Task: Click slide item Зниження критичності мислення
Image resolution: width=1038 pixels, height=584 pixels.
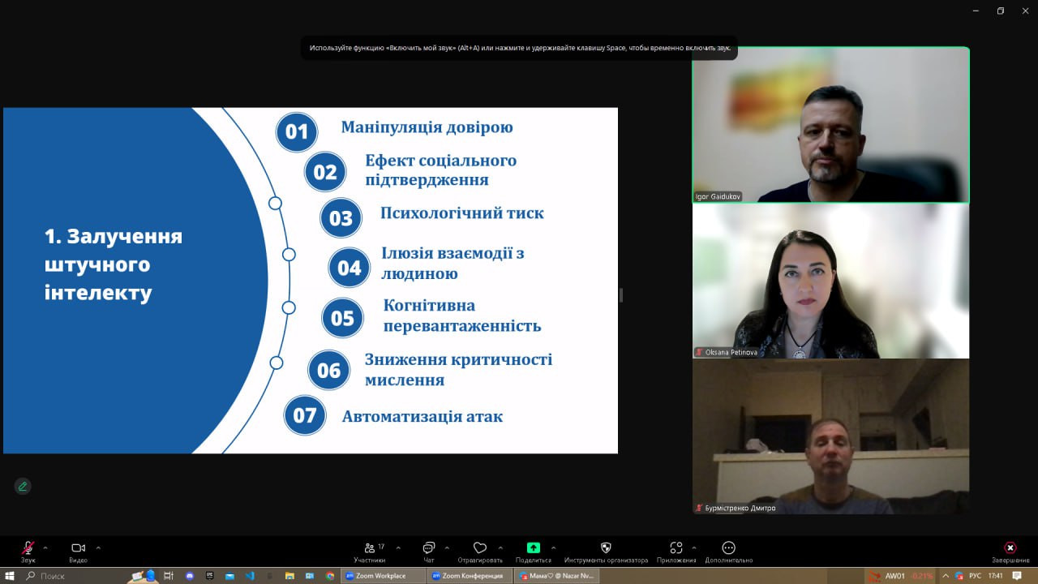Action: coord(458,369)
